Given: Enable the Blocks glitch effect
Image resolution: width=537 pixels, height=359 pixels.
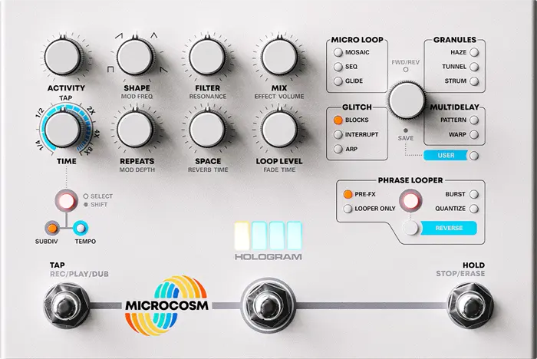Looking at the screenshot, I should (x=338, y=120).
